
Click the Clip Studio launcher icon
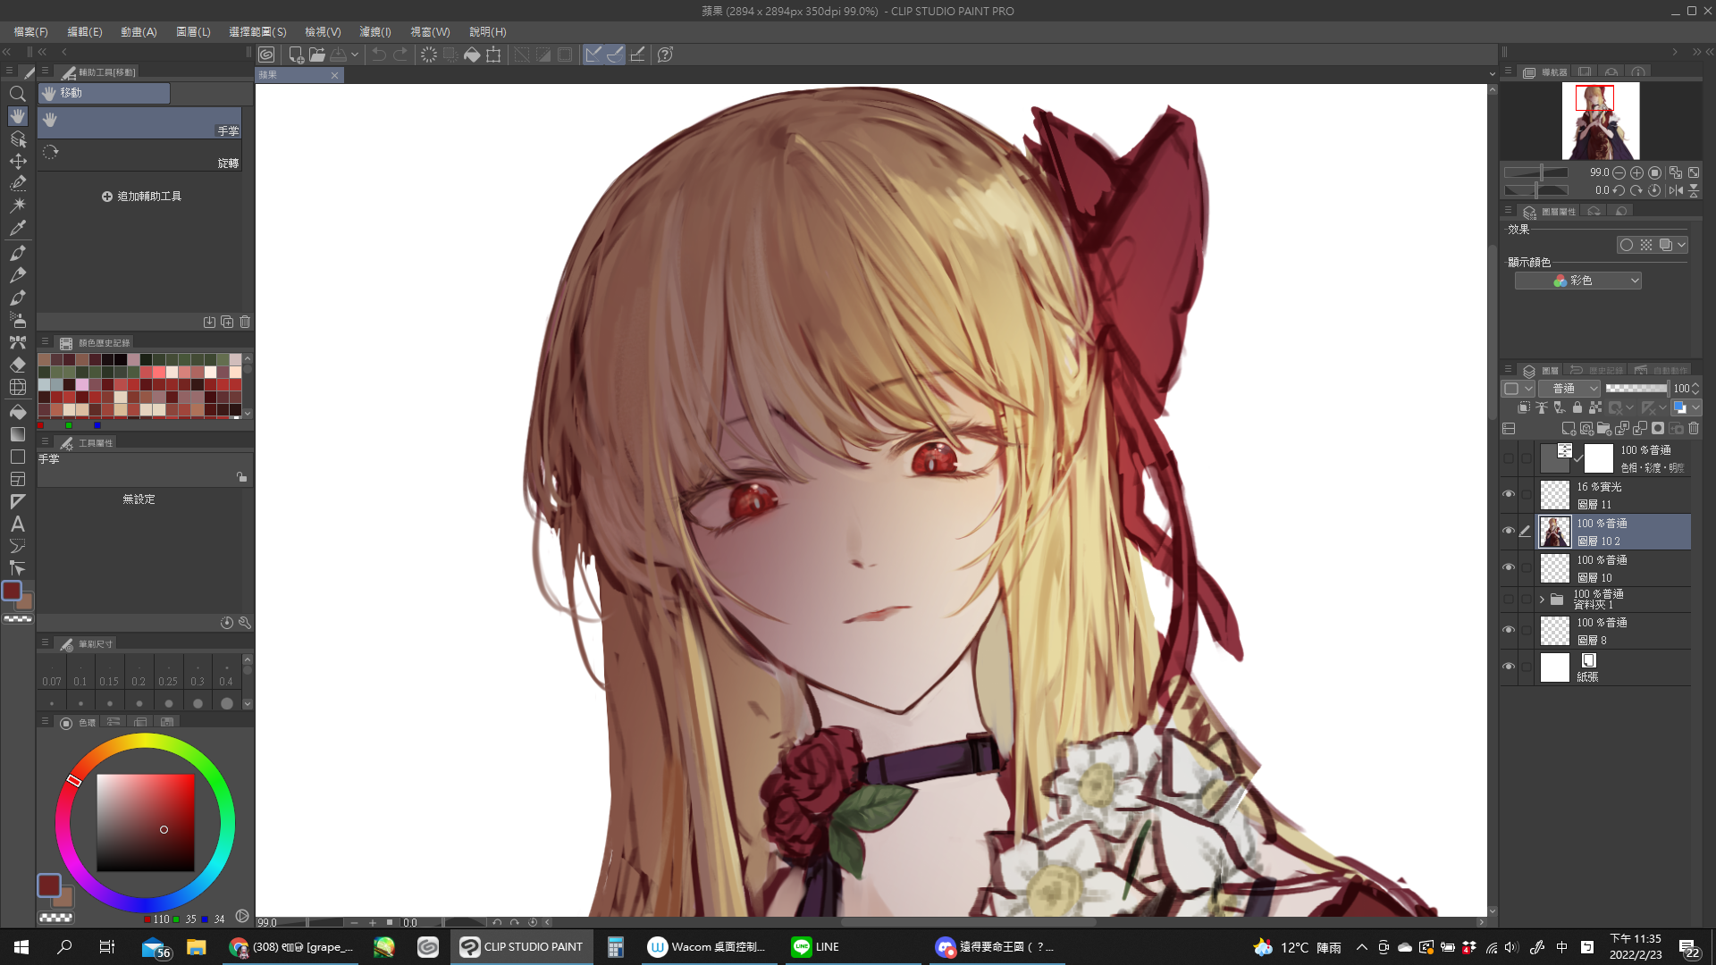coord(266,55)
